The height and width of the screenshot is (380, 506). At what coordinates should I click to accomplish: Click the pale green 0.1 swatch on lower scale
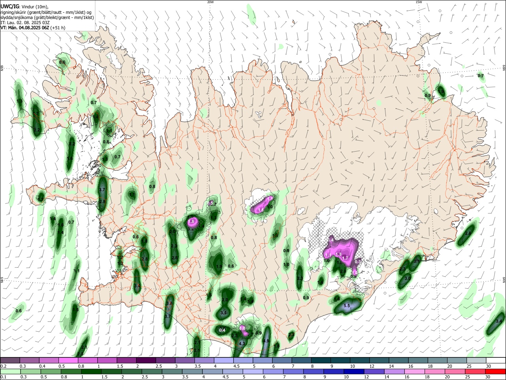click(10, 371)
